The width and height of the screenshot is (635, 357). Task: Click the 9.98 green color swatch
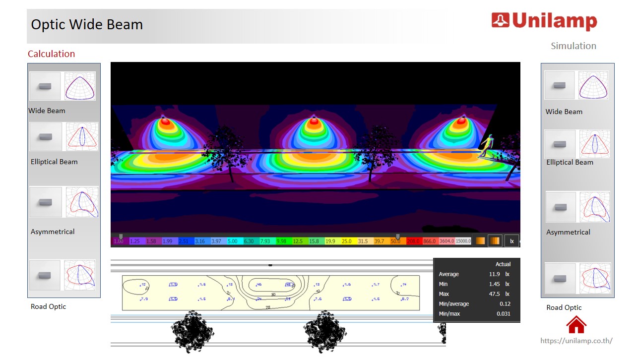[281, 241]
